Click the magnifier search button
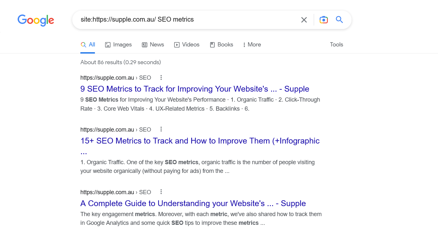438x239 pixels. pos(339,20)
